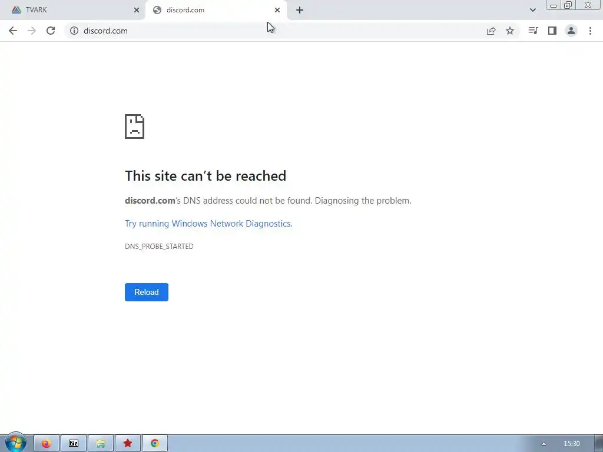Toggle the side panel icon
The width and height of the screenshot is (603, 452).
coord(552,31)
